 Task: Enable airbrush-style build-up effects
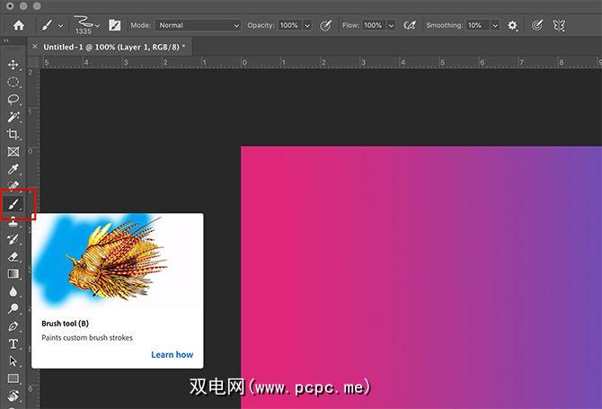tap(411, 26)
